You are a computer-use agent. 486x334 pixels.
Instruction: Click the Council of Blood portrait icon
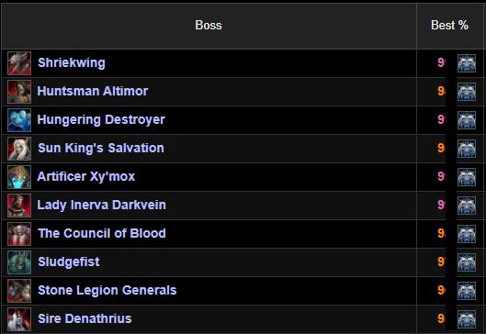pyautogui.click(x=19, y=234)
